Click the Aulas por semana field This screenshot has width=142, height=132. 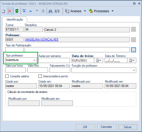tap(54, 60)
